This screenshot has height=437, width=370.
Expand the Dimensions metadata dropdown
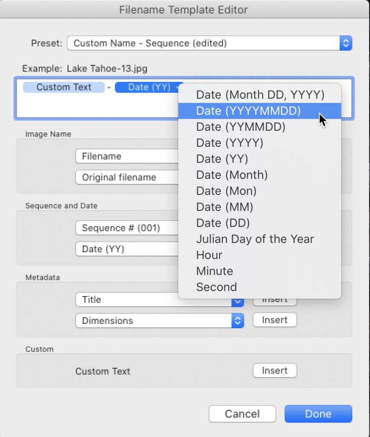point(238,320)
